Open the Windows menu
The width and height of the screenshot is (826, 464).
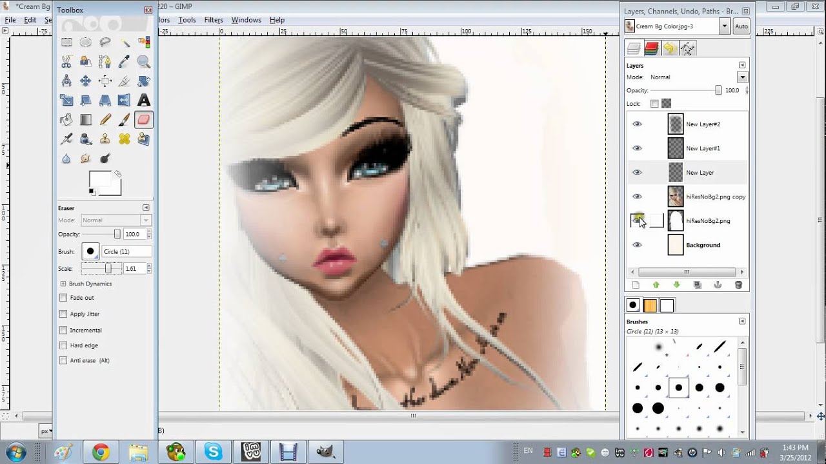click(x=247, y=20)
